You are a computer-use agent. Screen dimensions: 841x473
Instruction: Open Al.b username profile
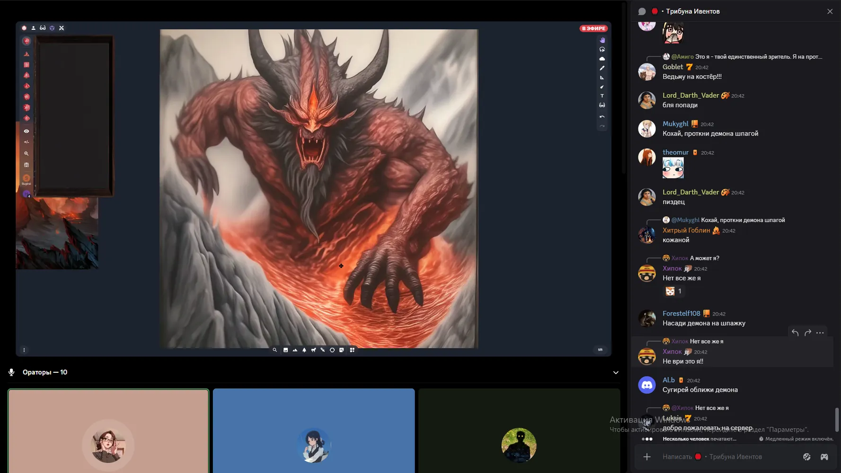[x=669, y=380]
